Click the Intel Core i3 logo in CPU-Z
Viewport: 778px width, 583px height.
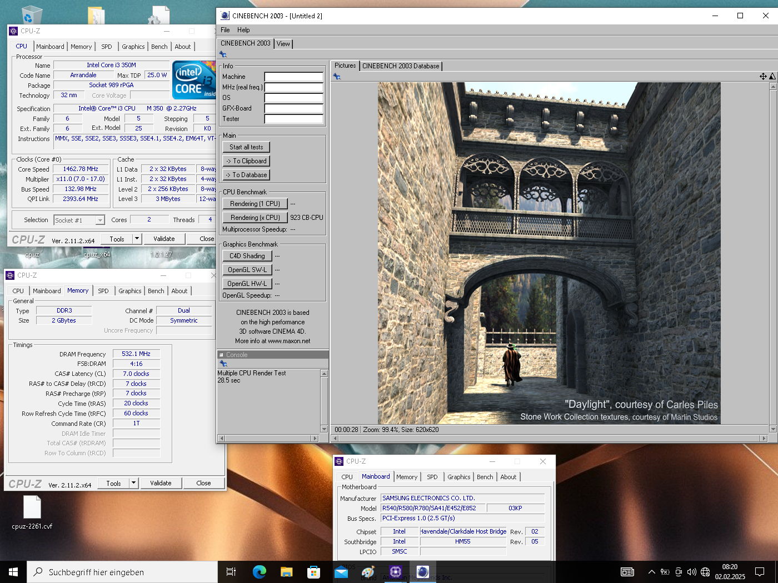click(193, 79)
